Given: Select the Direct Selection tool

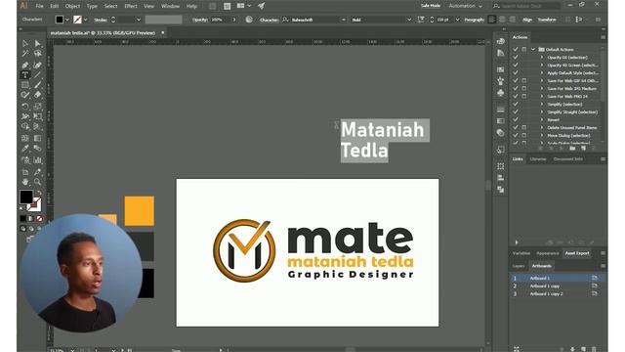Looking at the screenshot, I should pyautogui.click(x=37, y=43).
